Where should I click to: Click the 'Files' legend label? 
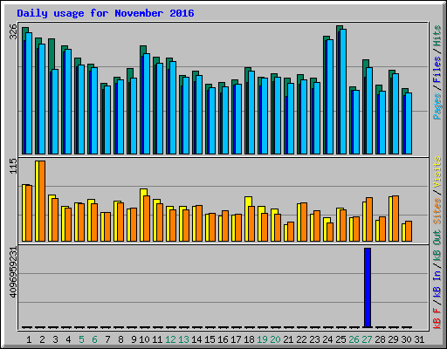point(437,70)
